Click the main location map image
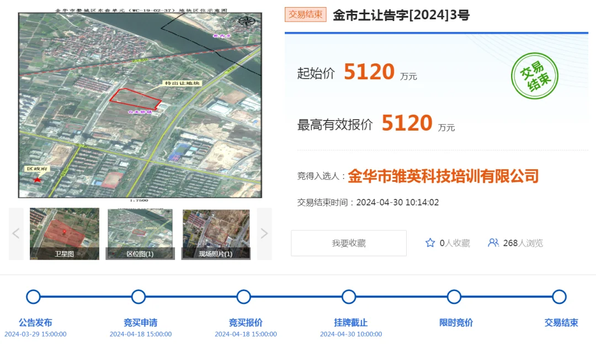 (x=140, y=105)
